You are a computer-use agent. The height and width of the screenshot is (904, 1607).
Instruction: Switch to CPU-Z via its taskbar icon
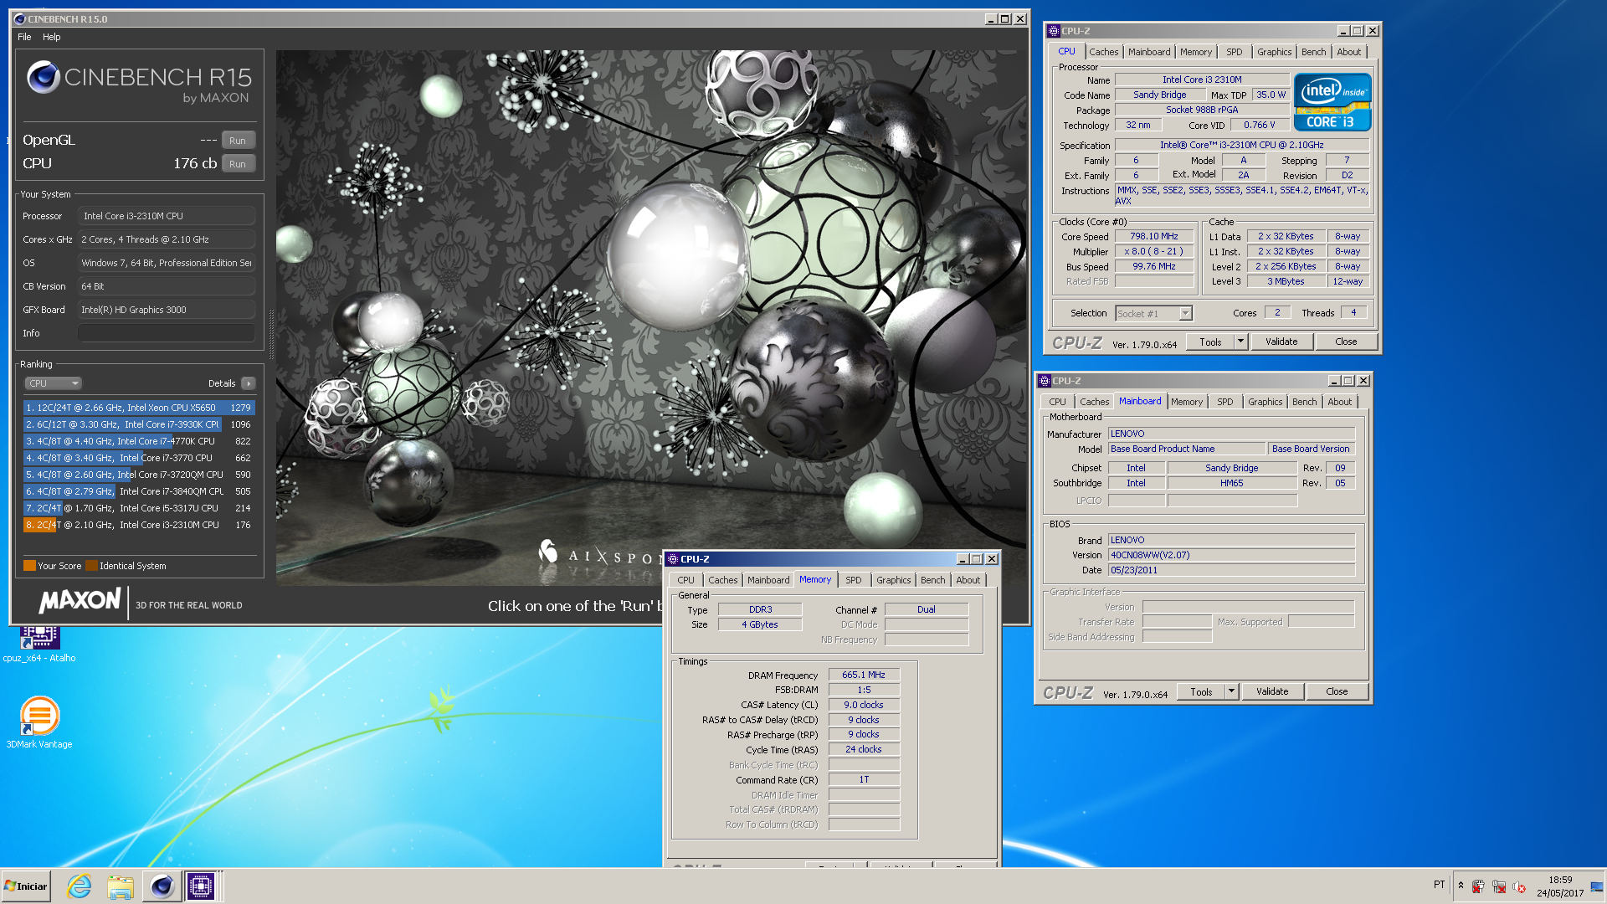click(201, 886)
